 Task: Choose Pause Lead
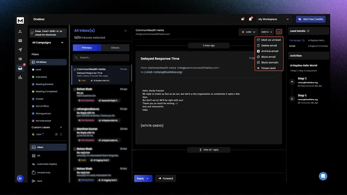point(266,68)
